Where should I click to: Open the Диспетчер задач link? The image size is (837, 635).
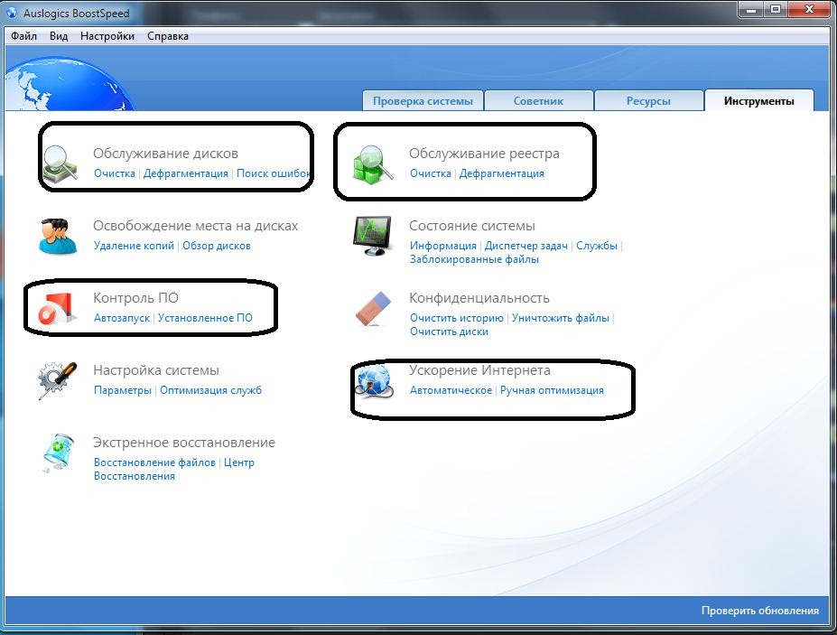pyautogui.click(x=526, y=246)
